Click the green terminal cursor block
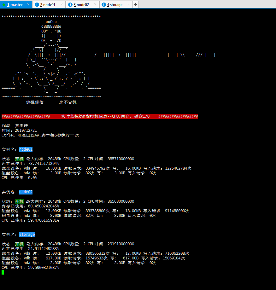The image size is (276, 290). (x=3, y=272)
